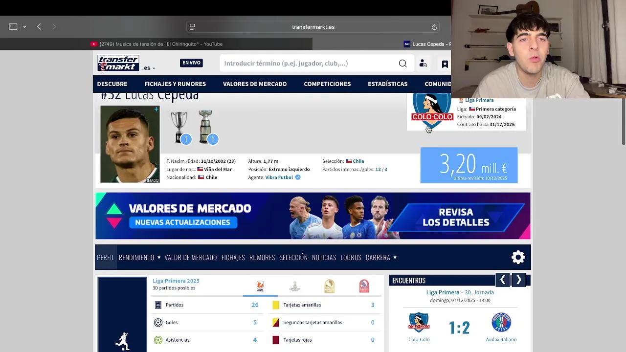
Task: Switch to the YouTube El Chiringuito tab
Action: tap(156, 44)
